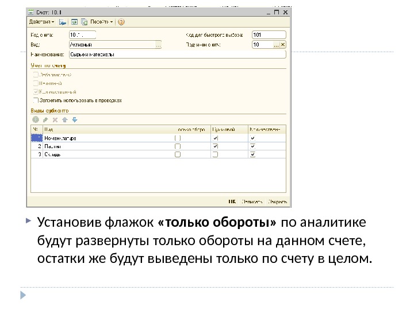Clear the Подчинен счету field with X
Viewport: 414px width, 310px height.
(283, 45)
